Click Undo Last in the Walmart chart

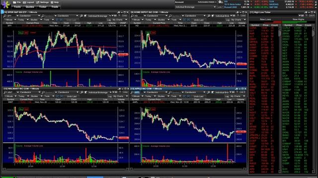coord(72,96)
